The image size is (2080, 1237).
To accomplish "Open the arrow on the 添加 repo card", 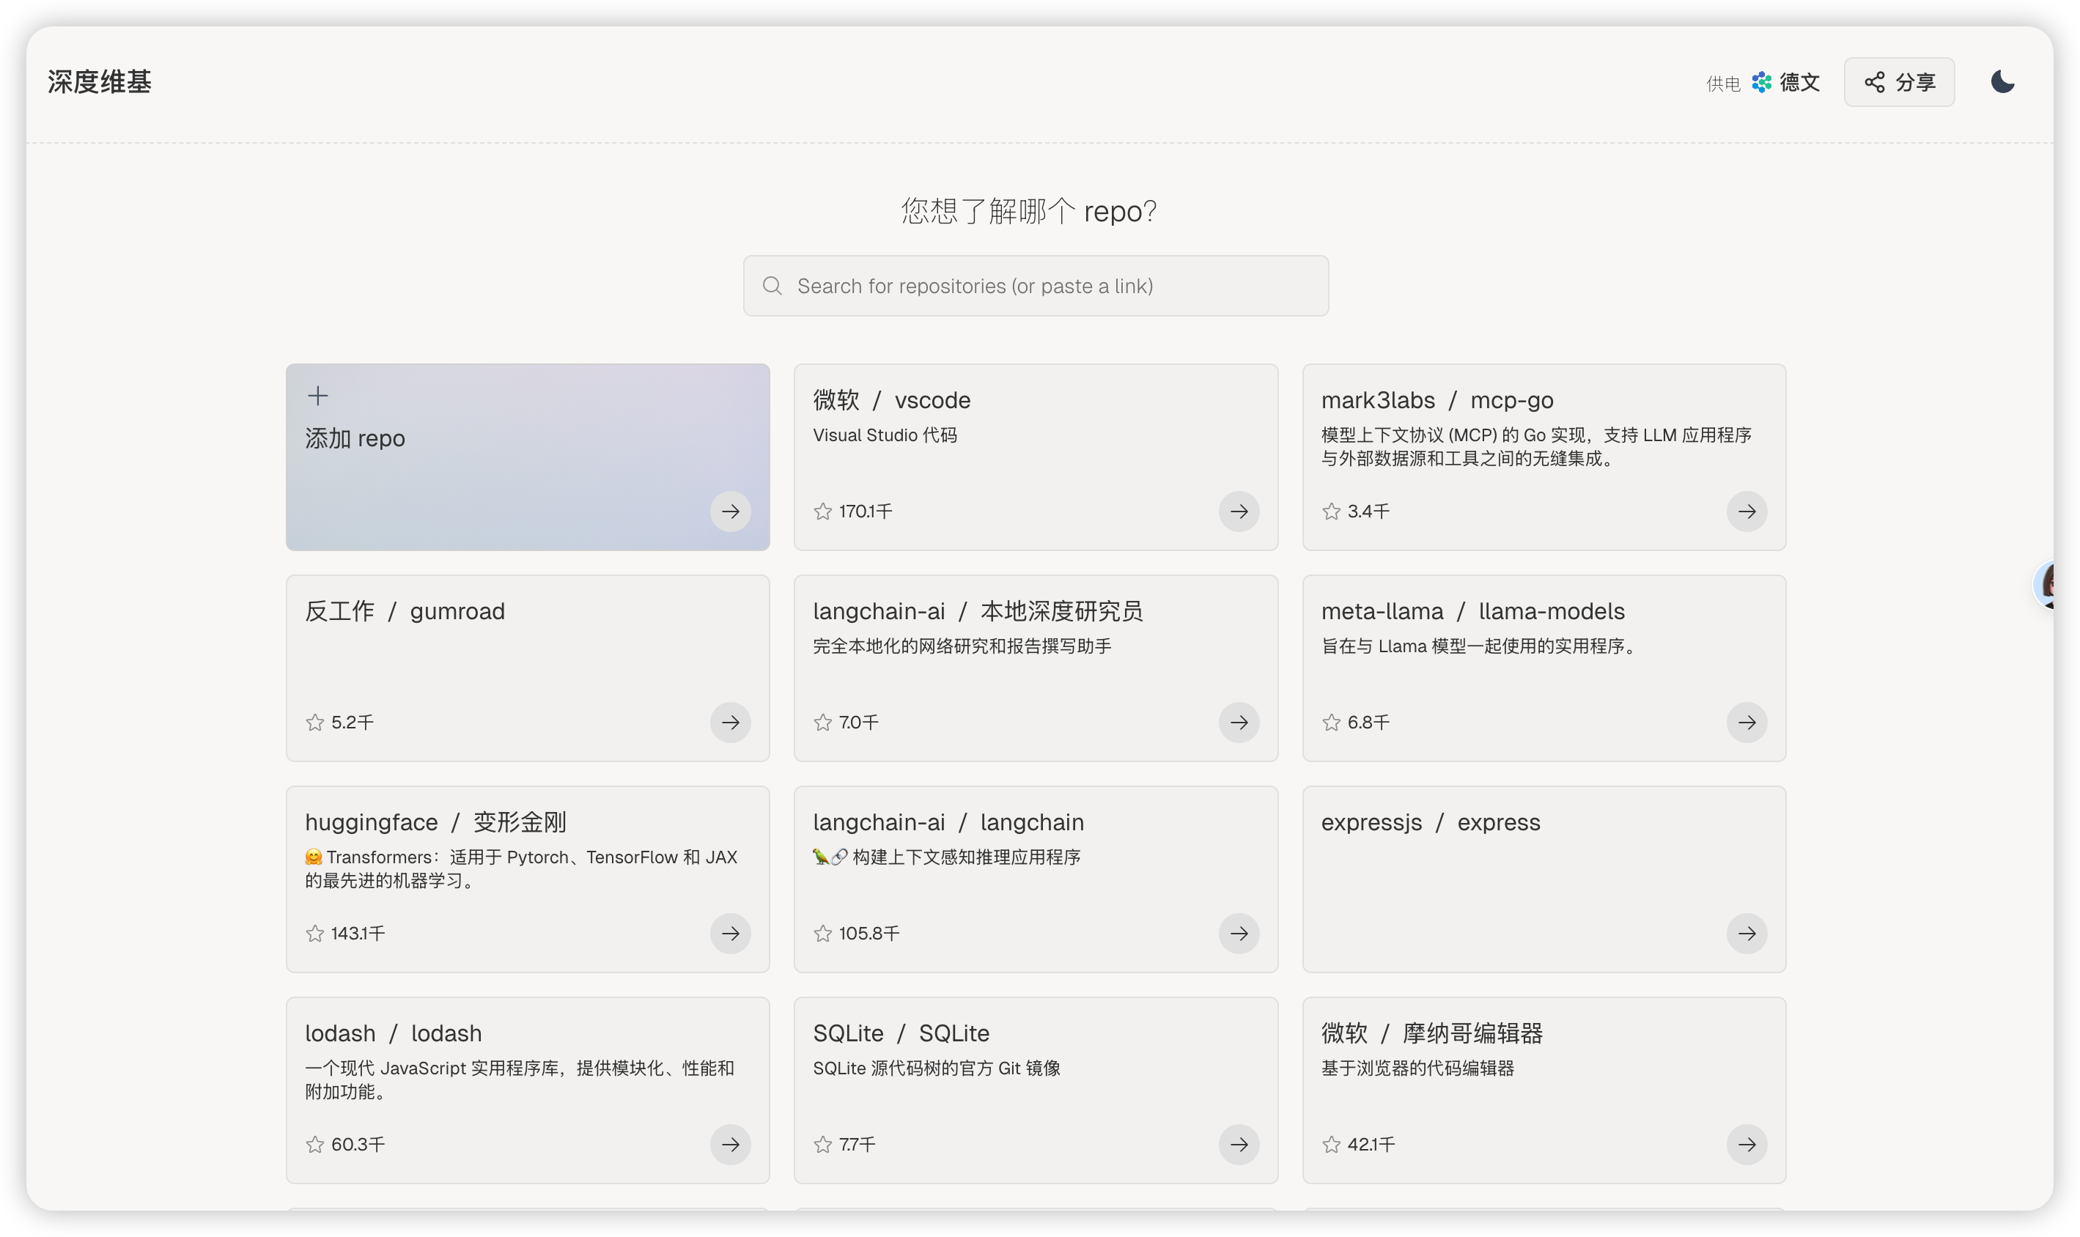I will (730, 511).
